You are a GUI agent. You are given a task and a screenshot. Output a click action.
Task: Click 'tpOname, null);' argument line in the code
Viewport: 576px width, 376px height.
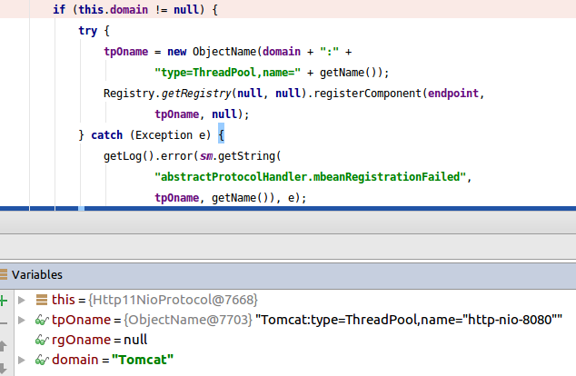(x=202, y=114)
